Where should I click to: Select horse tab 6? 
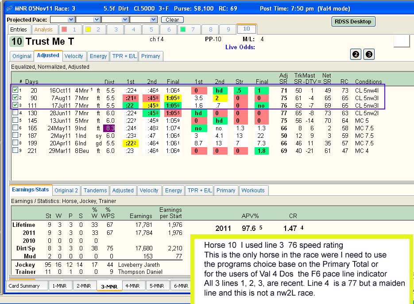coord(169,29)
